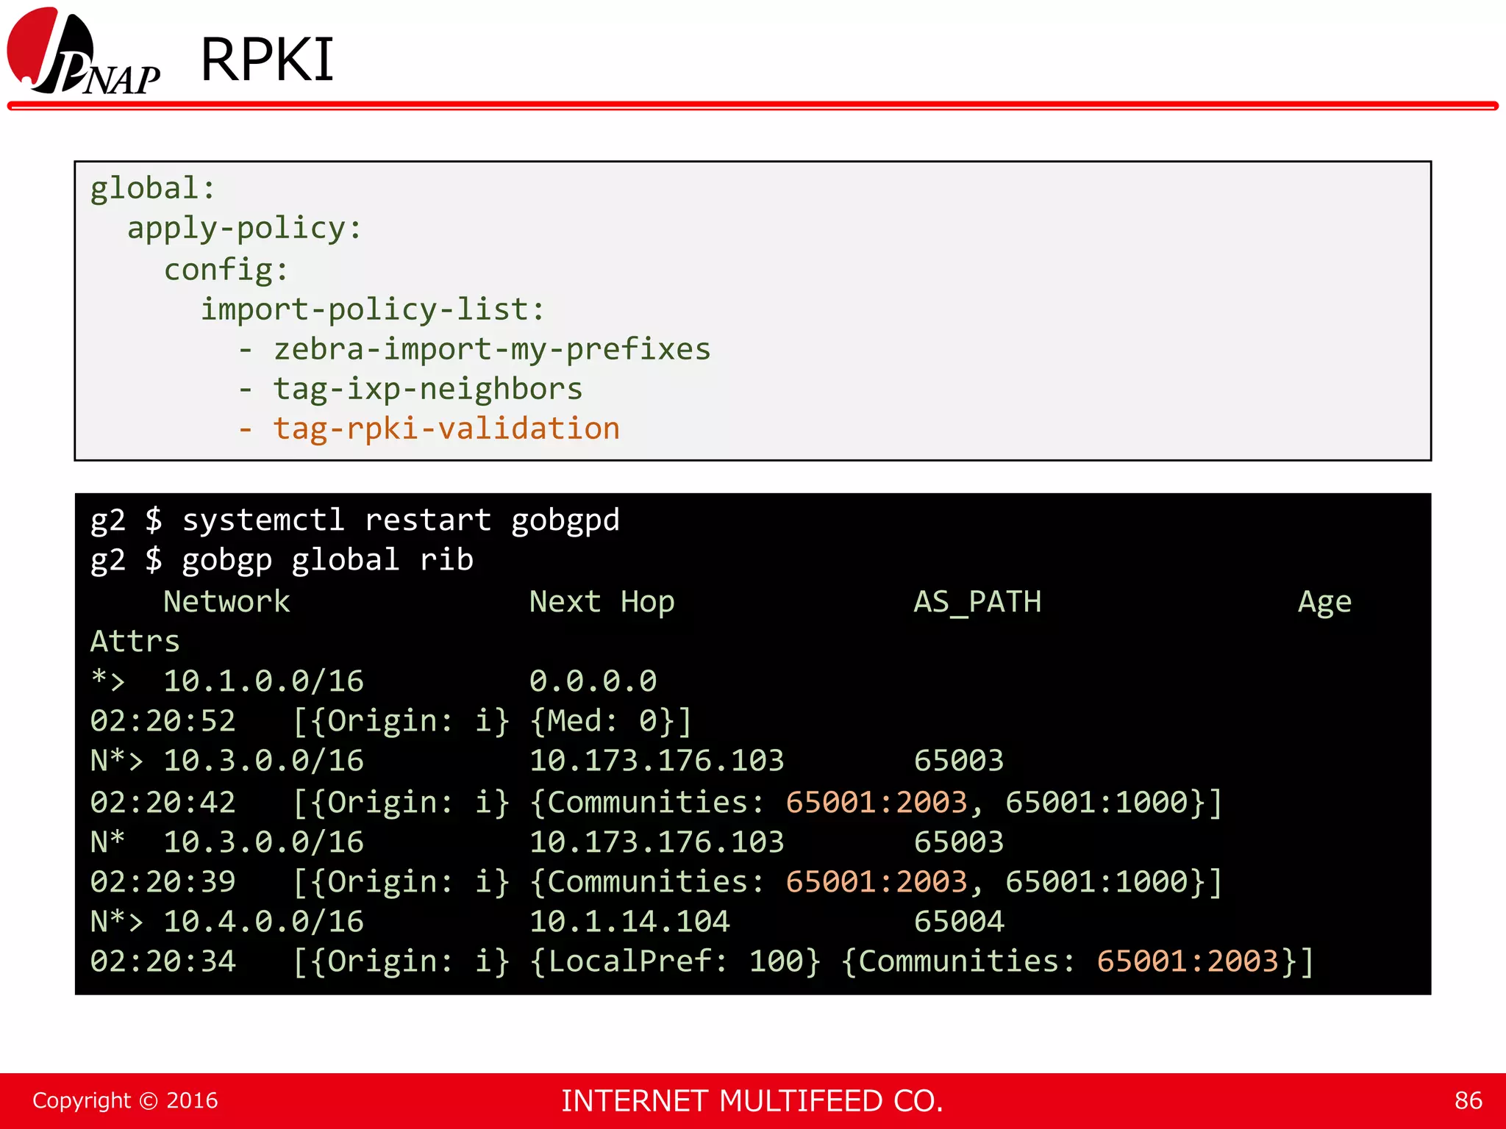Select the 10.1.0.0/16 network prefix
The image size is (1506, 1129).
click(x=263, y=681)
